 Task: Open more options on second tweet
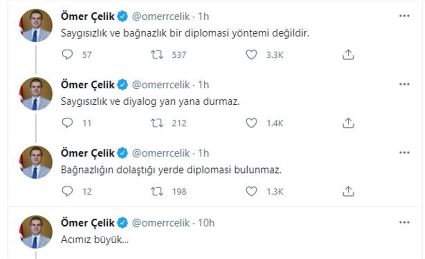[x=404, y=84]
